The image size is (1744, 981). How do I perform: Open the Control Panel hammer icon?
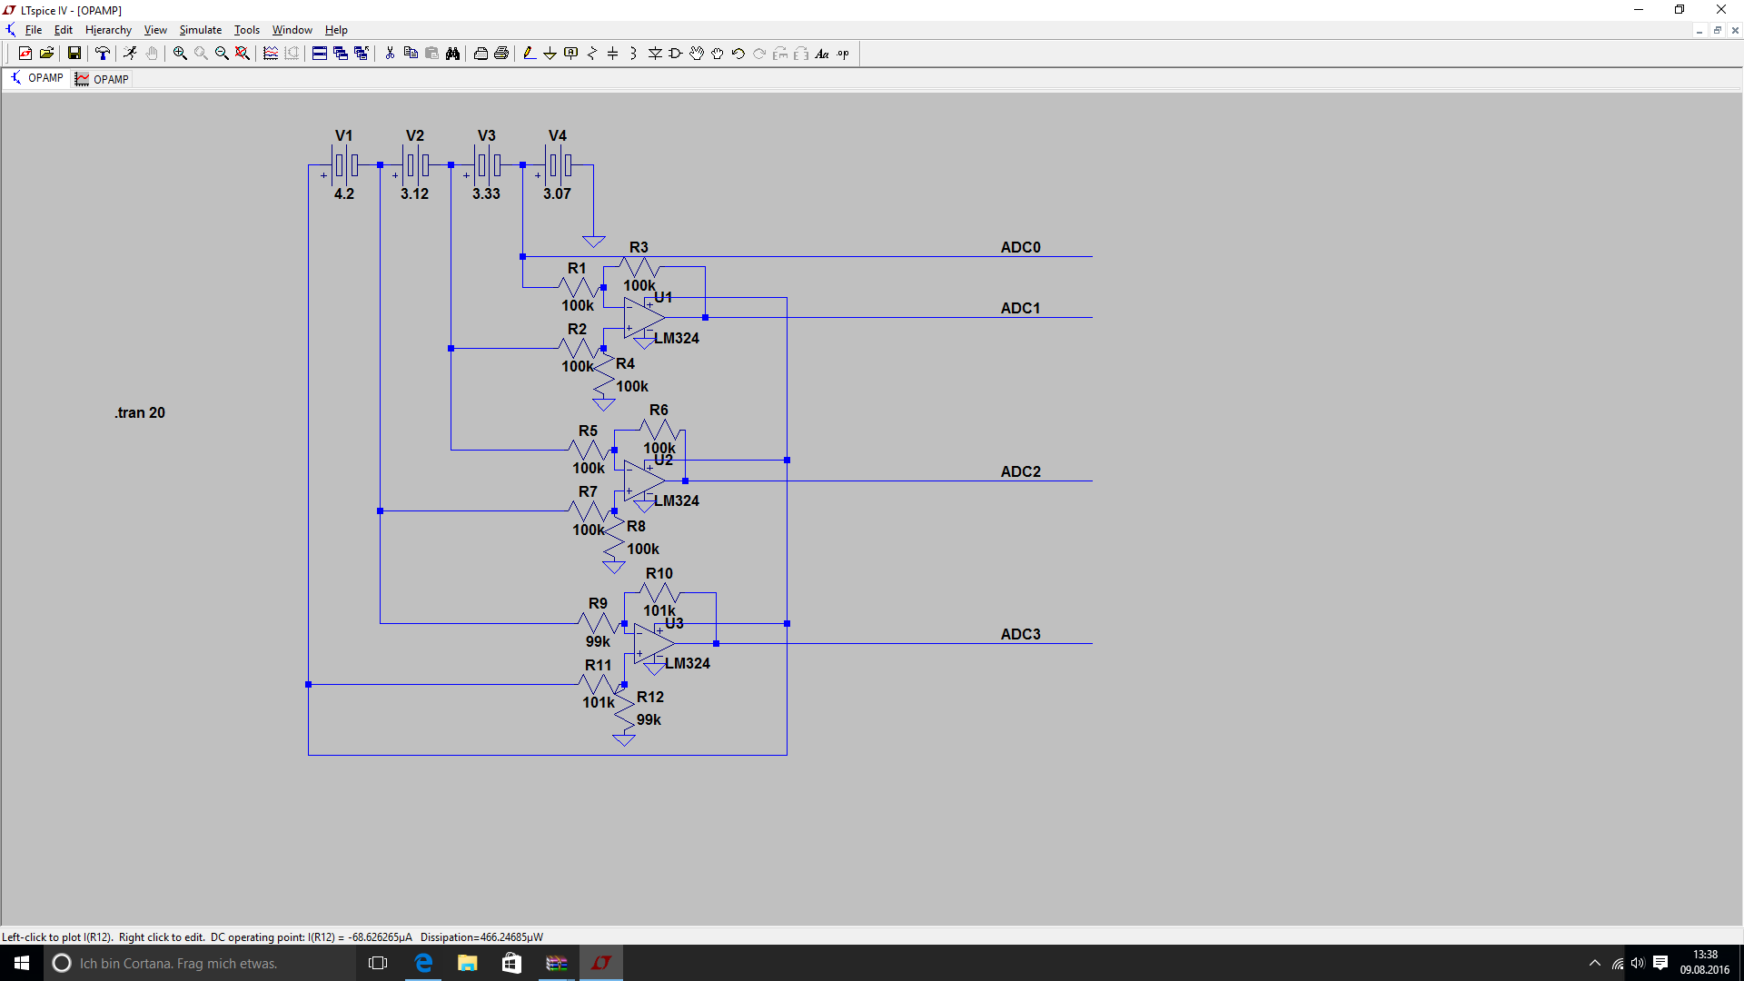coord(103,54)
